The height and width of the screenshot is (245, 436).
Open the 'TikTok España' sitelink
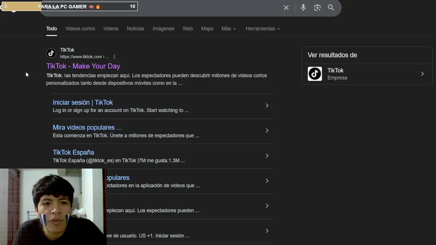[73, 152]
